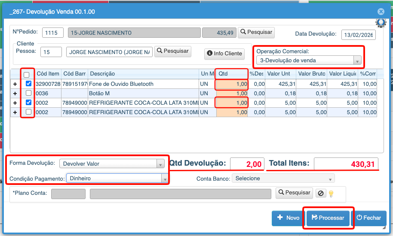Click the Novo button
This screenshot has width=393, height=236.
[288, 218]
